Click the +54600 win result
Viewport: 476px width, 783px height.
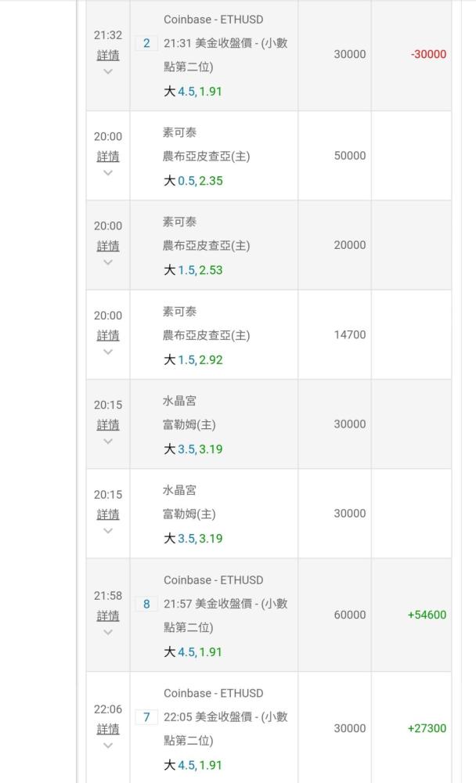[x=427, y=615]
